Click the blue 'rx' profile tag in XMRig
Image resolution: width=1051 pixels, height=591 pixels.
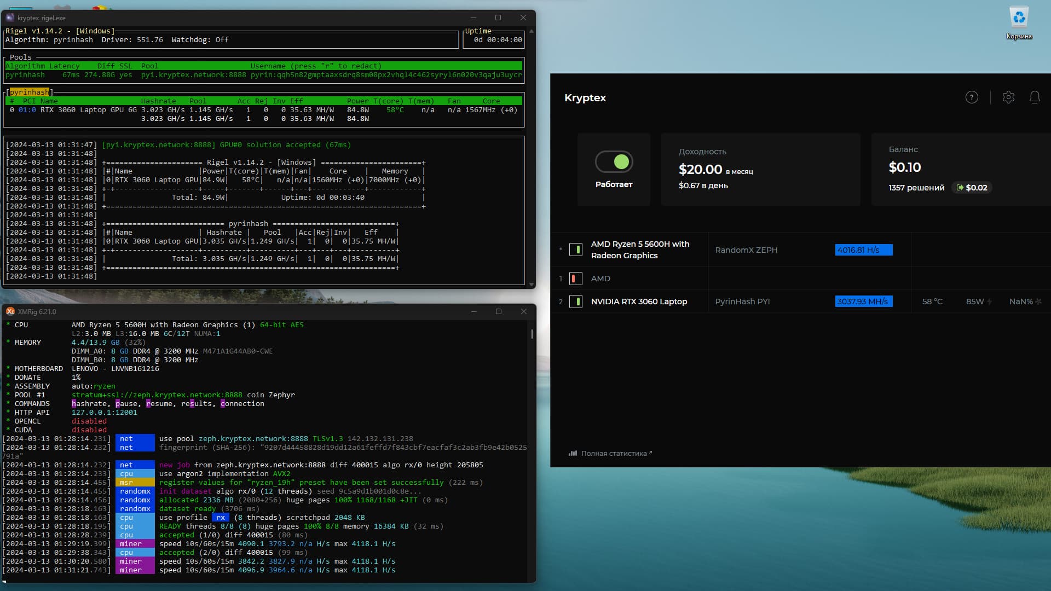(221, 517)
